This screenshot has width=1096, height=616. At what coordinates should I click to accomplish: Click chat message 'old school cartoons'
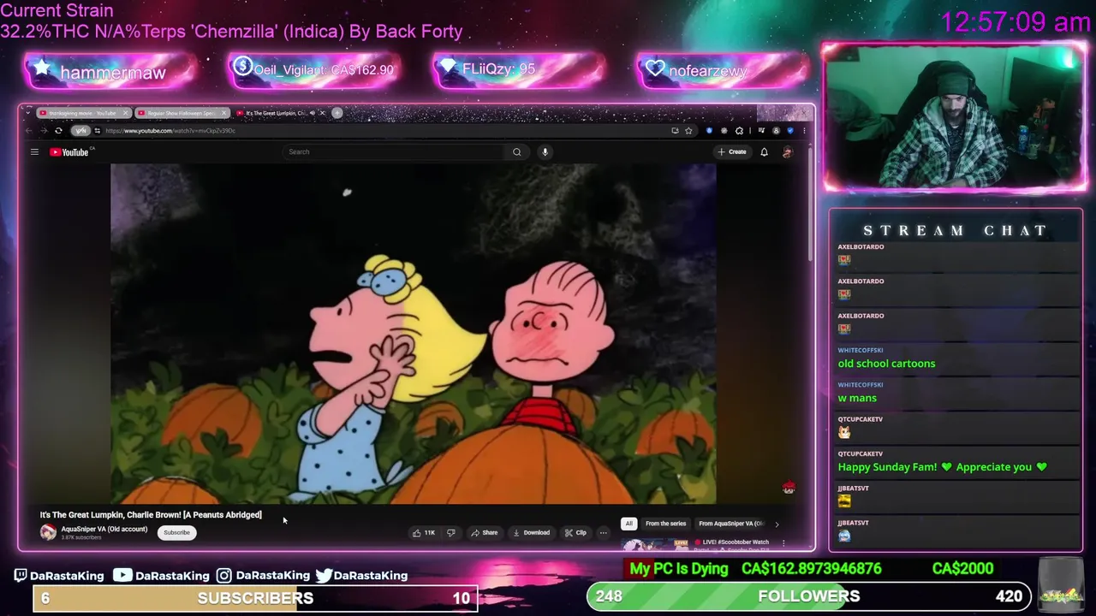(886, 364)
